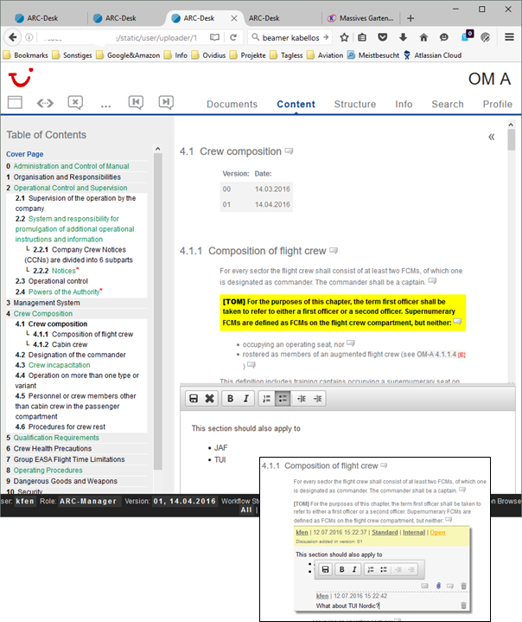
Task: Expand 3 Management System chapter
Action: [47, 303]
